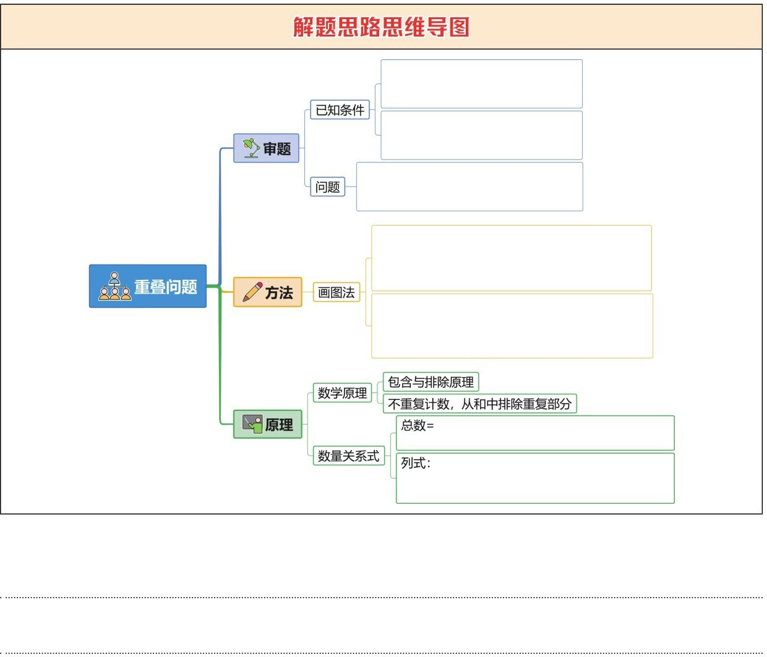Select the 问题 subtopic node
This screenshot has height=657, width=767.
click(327, 187)
